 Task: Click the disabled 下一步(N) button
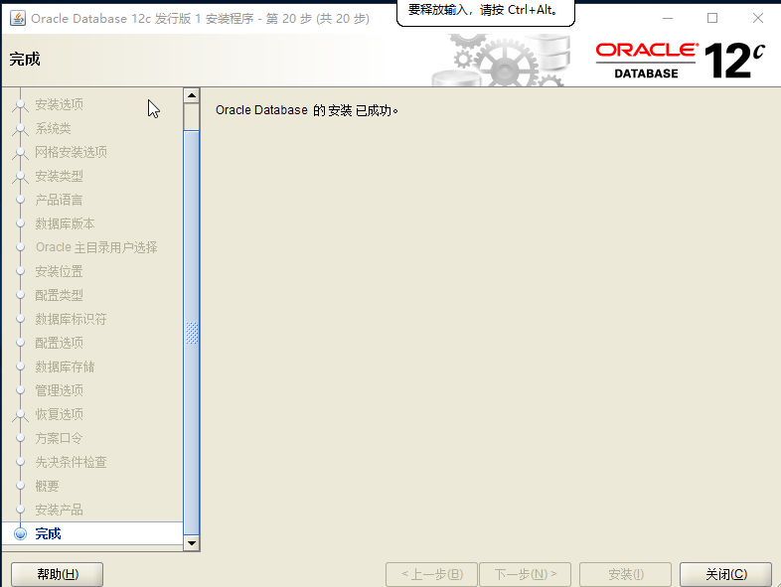[526, 574]
